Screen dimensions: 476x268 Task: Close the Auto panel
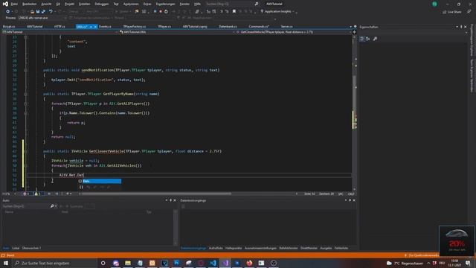click(175, 200)
